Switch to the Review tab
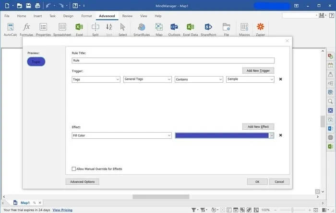 pyautogui.click(x=127, y=16)
